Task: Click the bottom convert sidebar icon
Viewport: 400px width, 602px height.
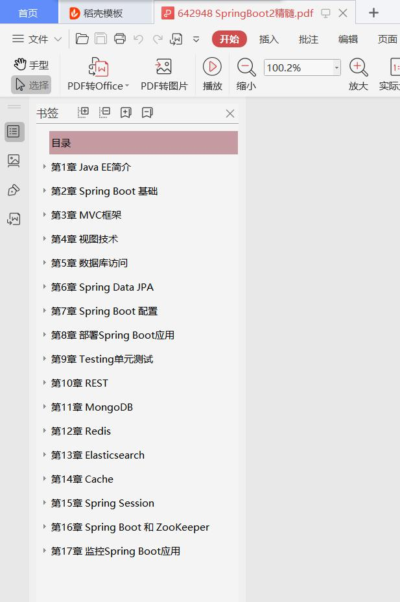Action: [x=14, y=219]
